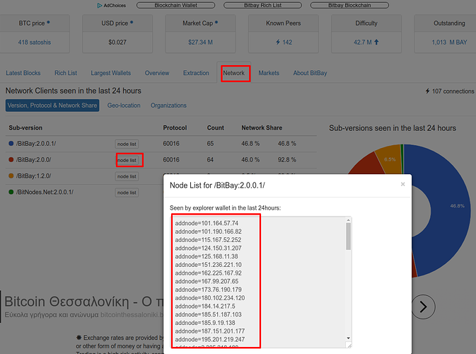Click the blue dot beside BTC price
The image size is (476, 354).
click(x=48, y=22)
